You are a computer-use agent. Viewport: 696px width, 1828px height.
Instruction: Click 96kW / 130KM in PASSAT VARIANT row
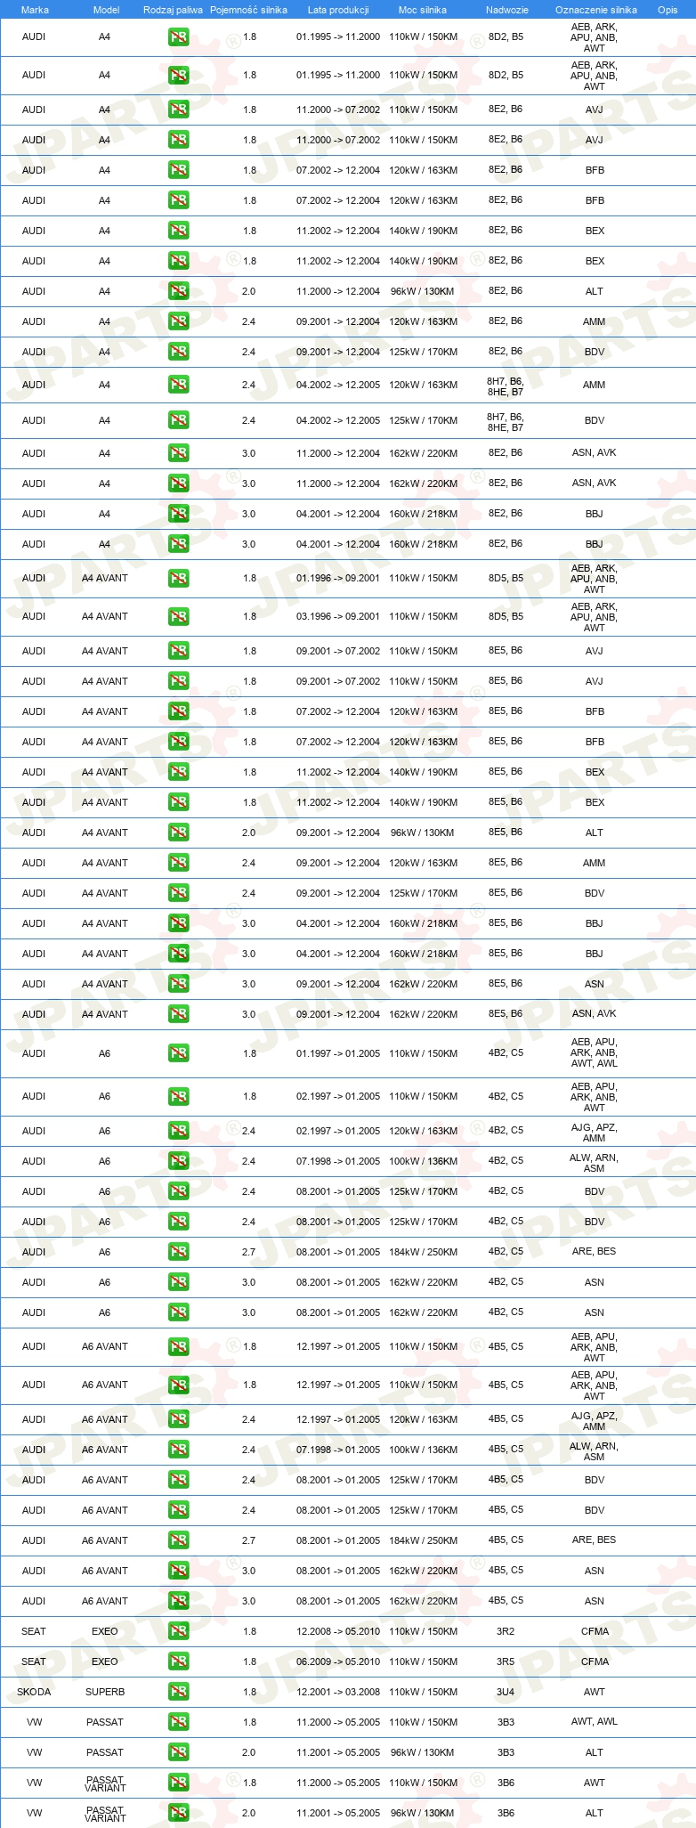tap(423, 1813)
